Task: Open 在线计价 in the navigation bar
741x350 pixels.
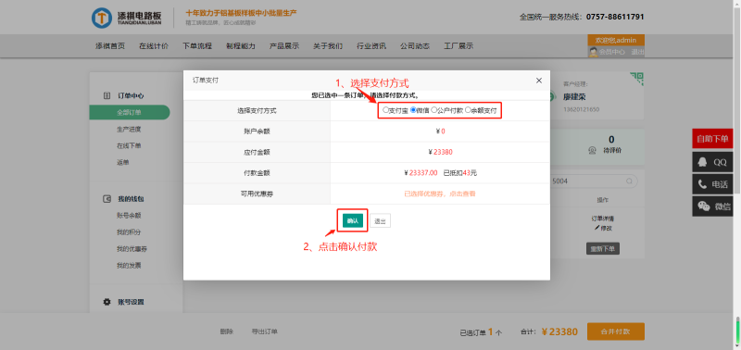Action: click(x=154, y=45)
